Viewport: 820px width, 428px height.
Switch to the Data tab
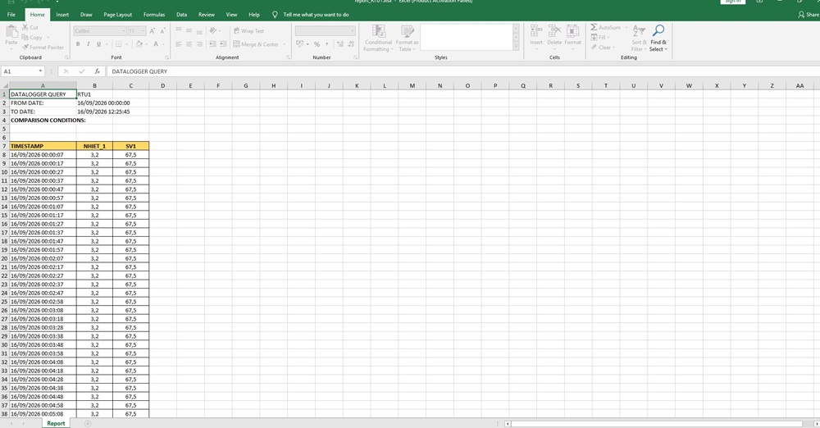181,15
